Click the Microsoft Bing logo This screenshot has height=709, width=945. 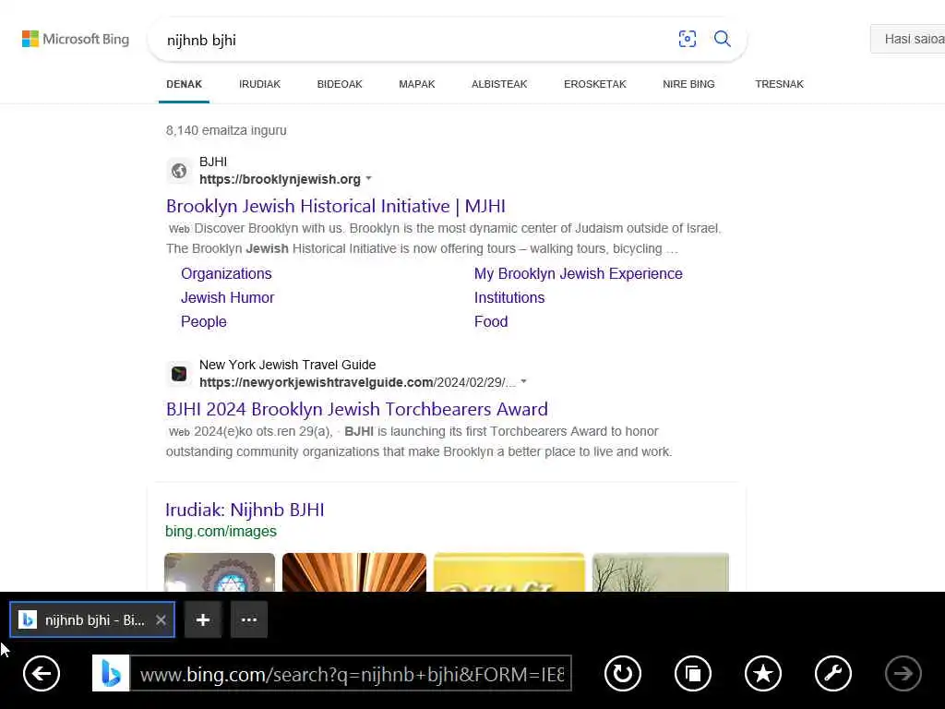76,39
